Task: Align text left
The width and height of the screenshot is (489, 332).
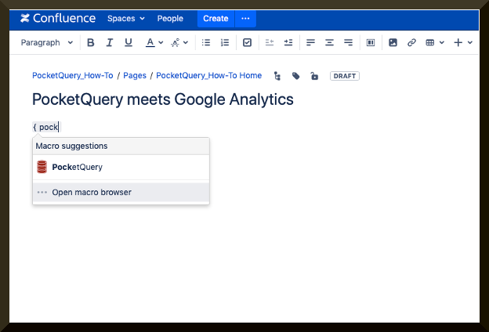Action: coord(310,42)
